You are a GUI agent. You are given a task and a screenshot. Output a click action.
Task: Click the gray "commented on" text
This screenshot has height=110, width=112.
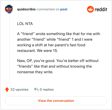[x=48, y=9]
